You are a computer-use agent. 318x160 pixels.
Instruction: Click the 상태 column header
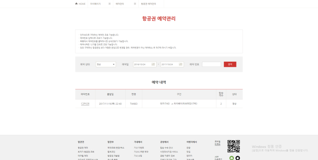pos(235,94)
